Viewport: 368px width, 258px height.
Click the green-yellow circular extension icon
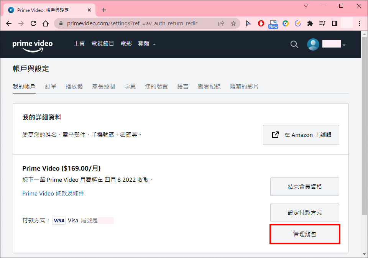[x=286, y=23]
